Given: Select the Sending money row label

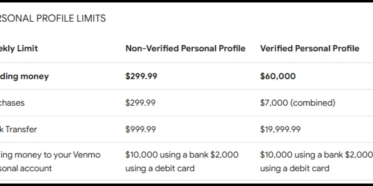Looking at the screenshot, I should click(x=24, y=76).
